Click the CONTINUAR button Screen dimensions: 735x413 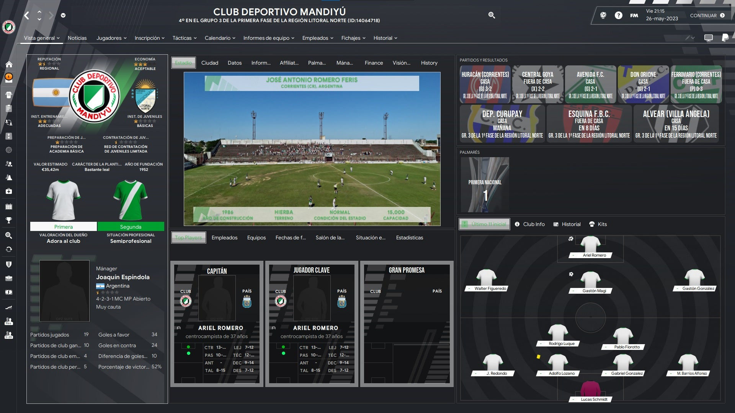707,15
